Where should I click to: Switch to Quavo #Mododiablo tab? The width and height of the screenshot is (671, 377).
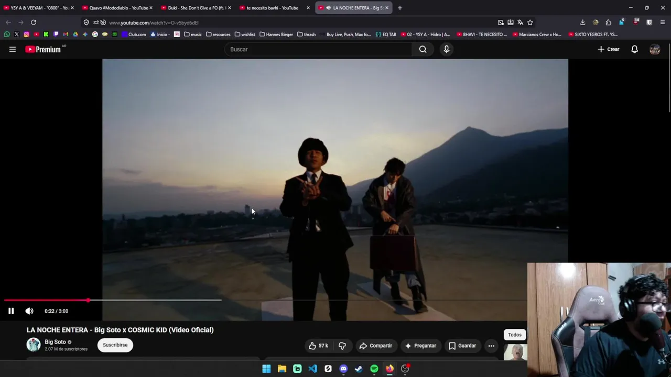(x=118, y=8)
